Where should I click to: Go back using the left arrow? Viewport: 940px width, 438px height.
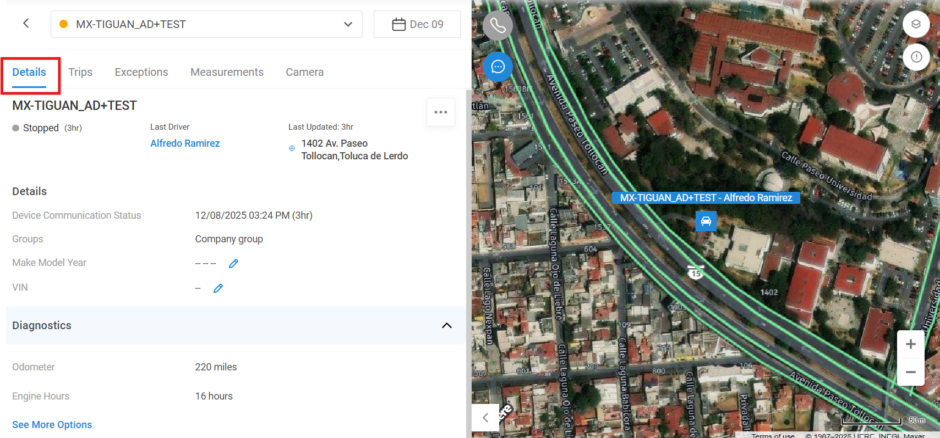point(26,23)
